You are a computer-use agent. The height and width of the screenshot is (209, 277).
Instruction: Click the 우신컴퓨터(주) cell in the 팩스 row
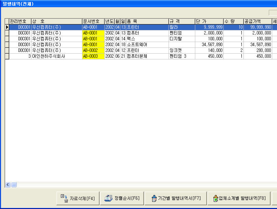pos(57,39)
